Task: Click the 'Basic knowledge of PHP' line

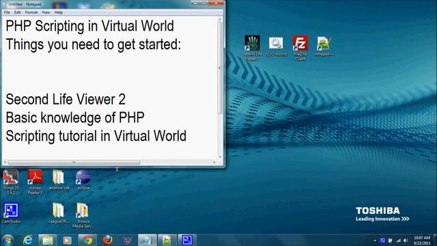Action: pyautogui.click(x=75, y=118)
